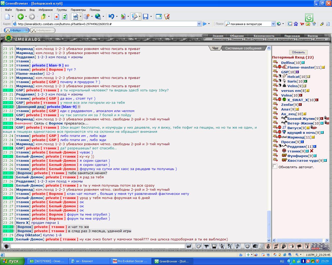Click the chat vertical scrollbar thumb

tap(269, 224)
